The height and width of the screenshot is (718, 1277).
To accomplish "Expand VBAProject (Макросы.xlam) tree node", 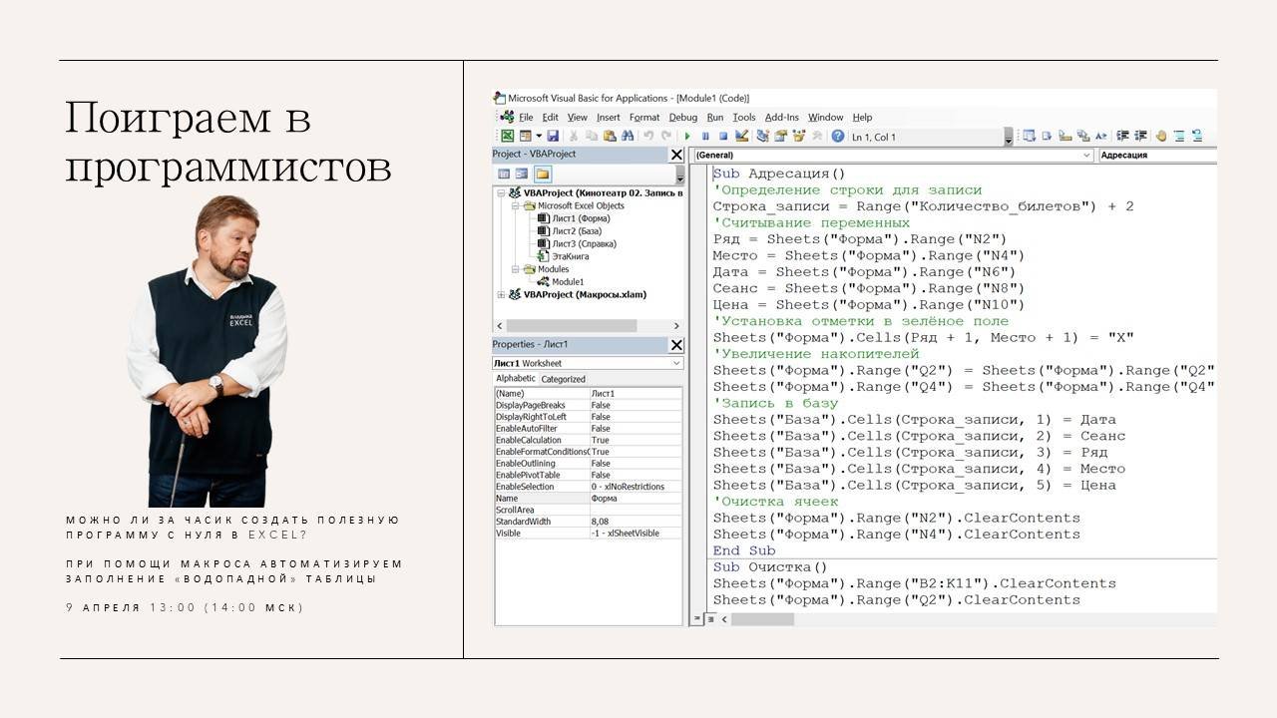I will pyautogui.click(x=501, y=295).
